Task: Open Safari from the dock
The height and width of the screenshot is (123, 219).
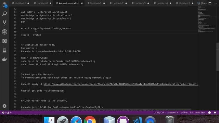Action: point(76,120)
